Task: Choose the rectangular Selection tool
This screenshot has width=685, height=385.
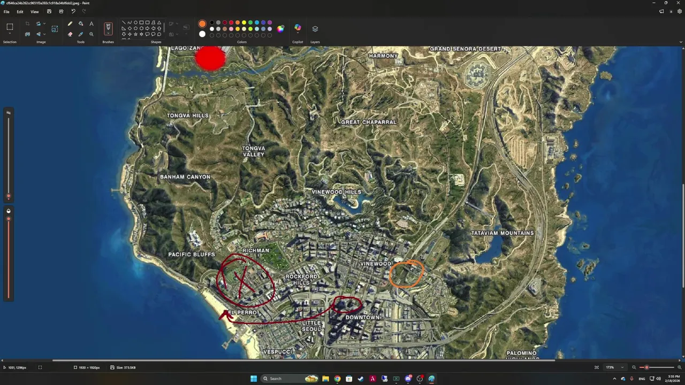Action: [10, 27]
